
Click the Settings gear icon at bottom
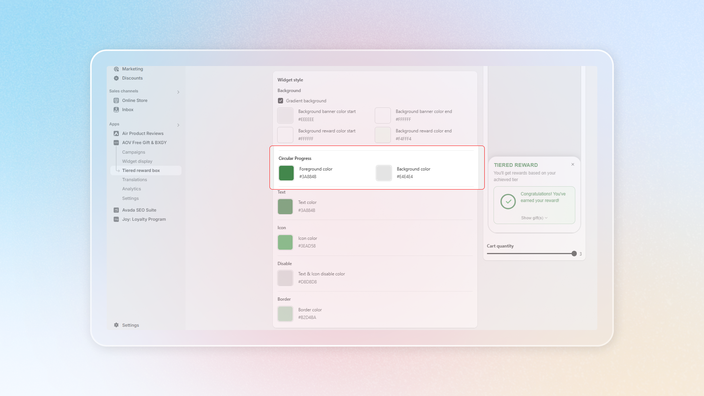point(116,325)
